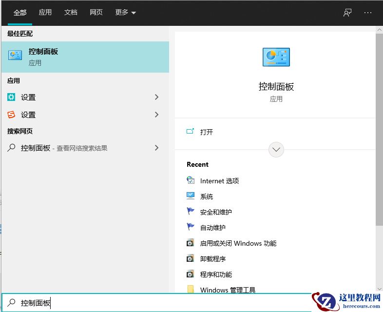Image resolution: width=383 pixels, height=312 pixels.
Task: Click the search magnifier icon in search box
Action: (11, 303)
